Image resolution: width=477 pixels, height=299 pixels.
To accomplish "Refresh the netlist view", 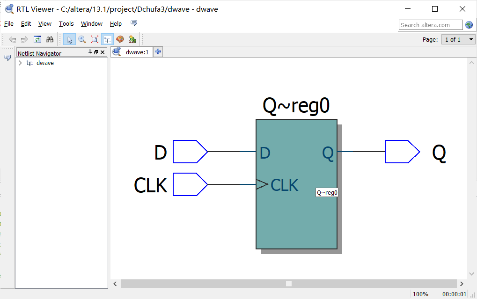I will 37,39.
